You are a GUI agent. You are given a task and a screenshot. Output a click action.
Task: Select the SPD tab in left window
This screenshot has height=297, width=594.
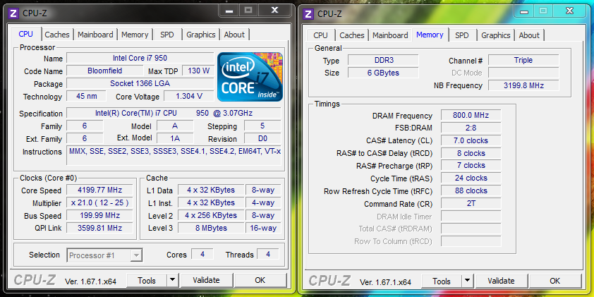pyautogui.click(x=166, y=35)
